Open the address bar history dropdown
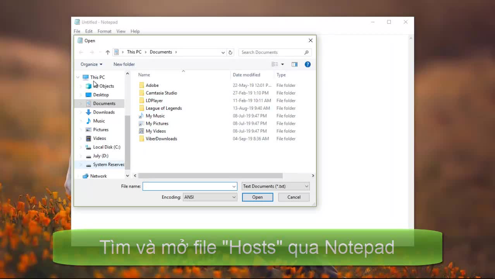This screenshot has height=279, width=495. point(223,52)
